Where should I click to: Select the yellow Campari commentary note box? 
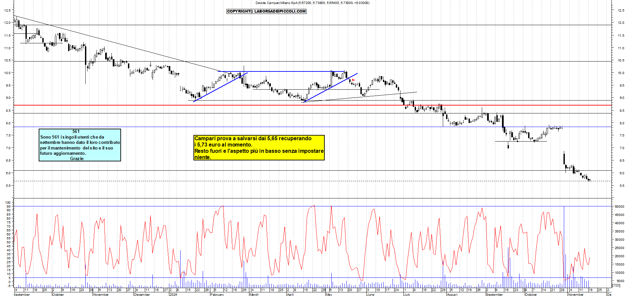tap(259, 148)
